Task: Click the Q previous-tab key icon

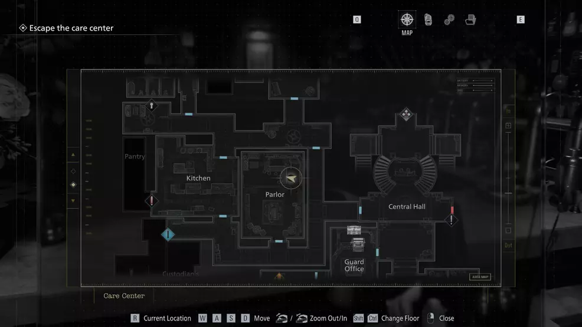Action: click(x=357, y=19)
